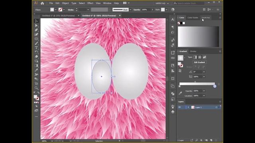
Task: Select the Rotate tool
Action: (x=36, y=52)
